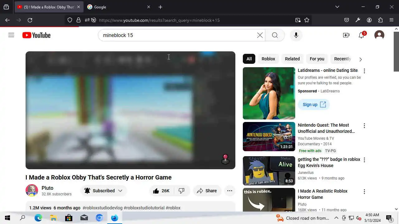This screenshot has width=399, height=224.
Task: Open Pluto channel name link
Action: click(47, 188)
